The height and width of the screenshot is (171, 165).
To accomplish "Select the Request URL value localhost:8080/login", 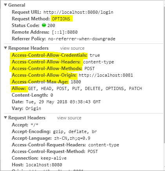I will 78,12.
